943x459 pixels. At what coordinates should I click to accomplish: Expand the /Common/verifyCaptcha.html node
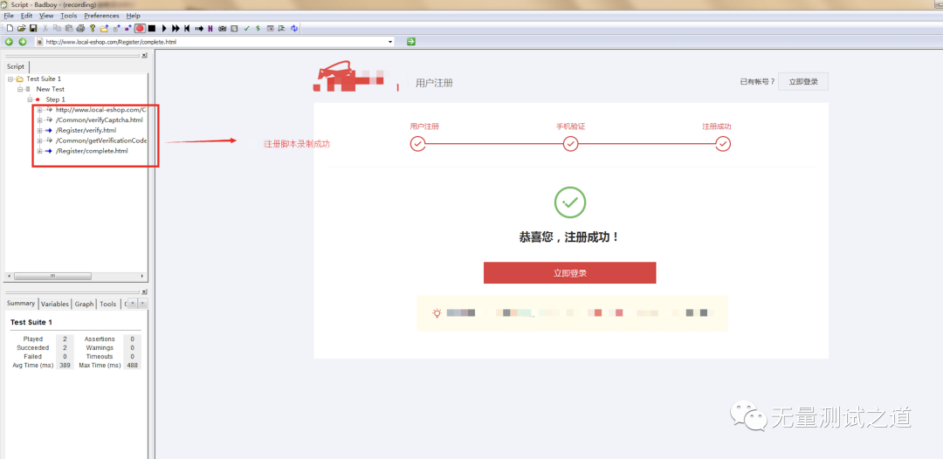[x=39, y=120]
